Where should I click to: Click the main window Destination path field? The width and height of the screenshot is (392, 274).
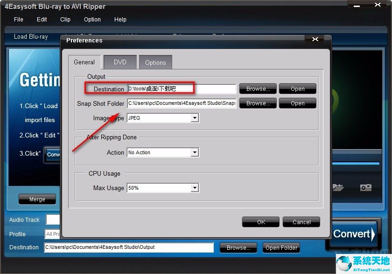pyautogui.click(x=129, y=247)
